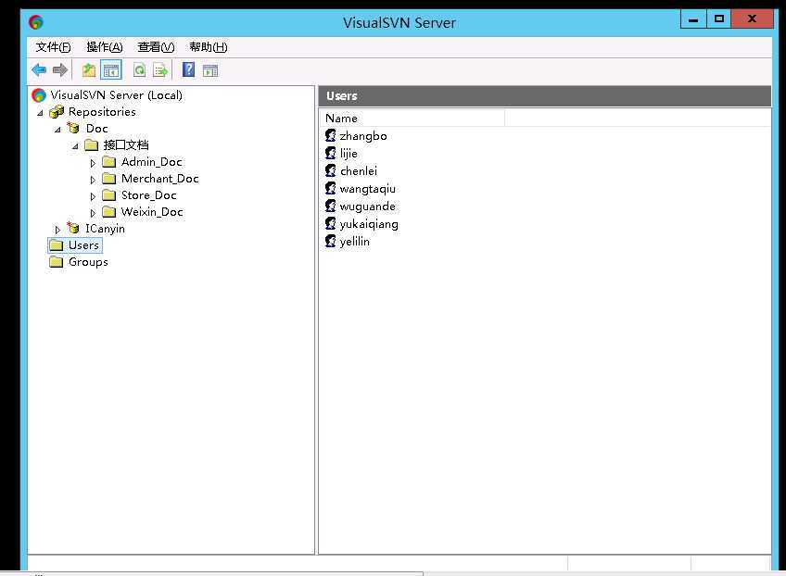Click the Repositories node icon
786x576 pixels.
click(57, 112)
